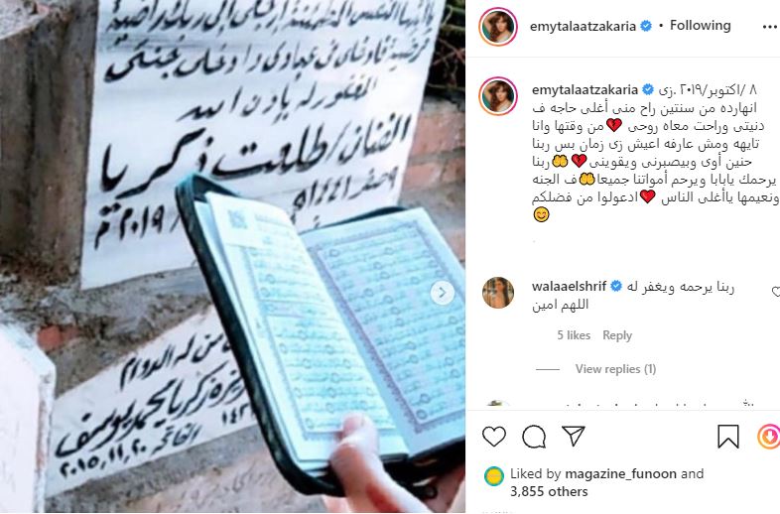This screenshot has width=780, height=514.
Task: View 5 likes on comment
Action: click(x=574, y=335)
